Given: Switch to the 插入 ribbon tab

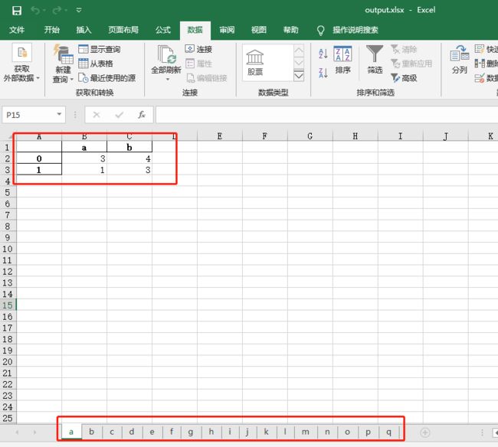Looking at the screenshot, I should (84, 30).
